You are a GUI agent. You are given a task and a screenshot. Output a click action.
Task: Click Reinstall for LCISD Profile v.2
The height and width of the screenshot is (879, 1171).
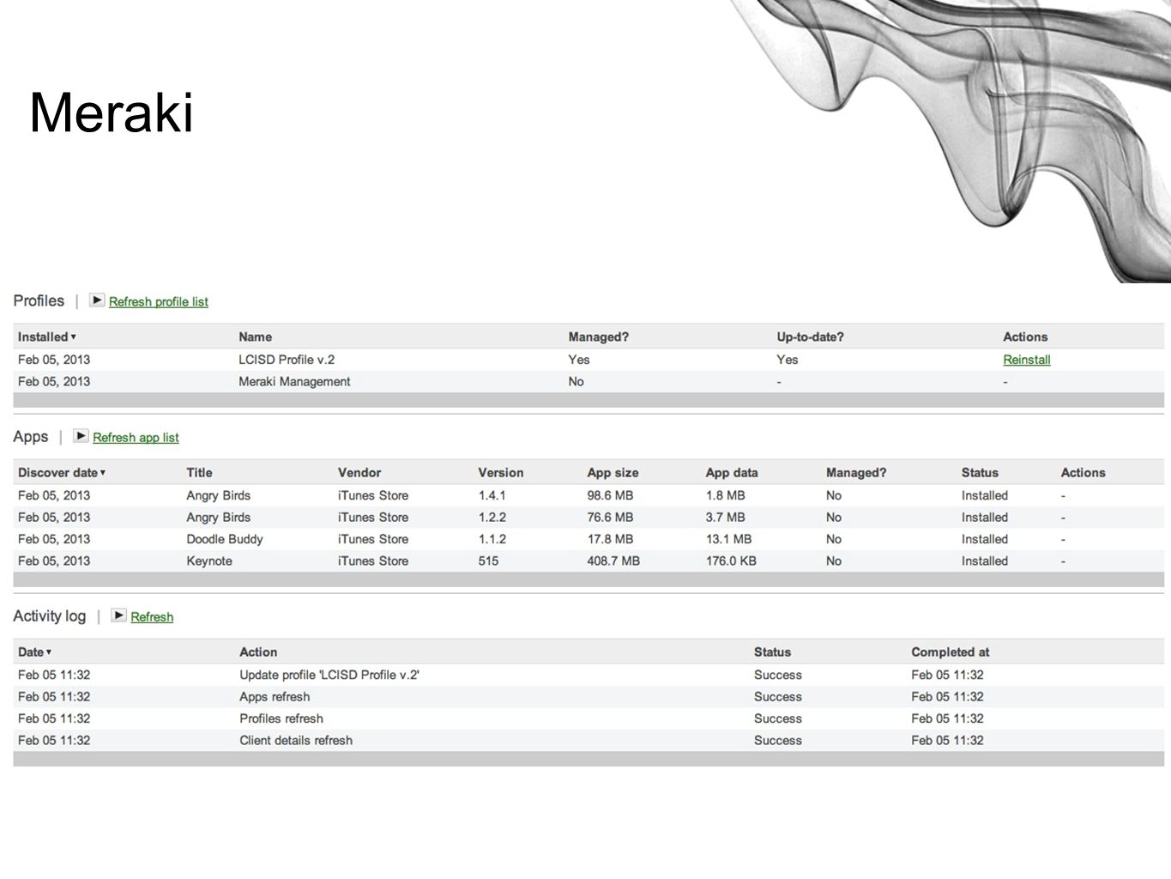[1026, 360]
